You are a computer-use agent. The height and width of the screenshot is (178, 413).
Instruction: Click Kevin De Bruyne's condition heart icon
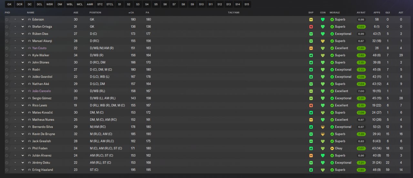point(323,134)
